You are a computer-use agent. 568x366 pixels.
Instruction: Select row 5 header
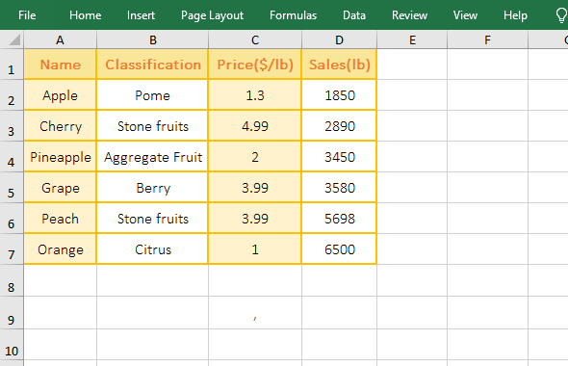[12, 188]
